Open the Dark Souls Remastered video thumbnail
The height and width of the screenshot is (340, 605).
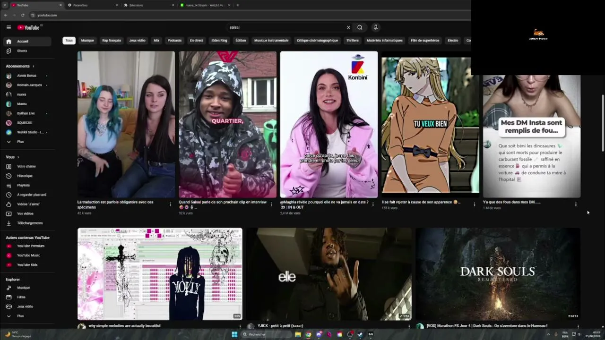click(x=498, y=274)
